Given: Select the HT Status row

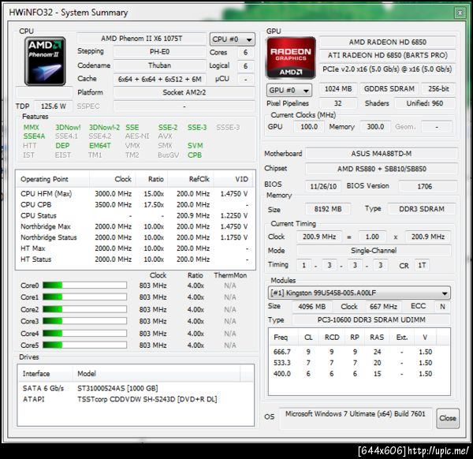Looking at the screenshot, I should (135, 259).
